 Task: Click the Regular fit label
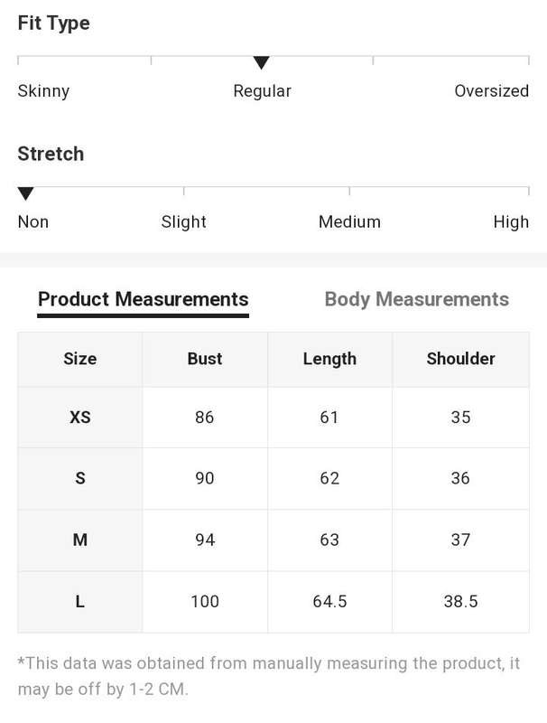tap(262, 91)
